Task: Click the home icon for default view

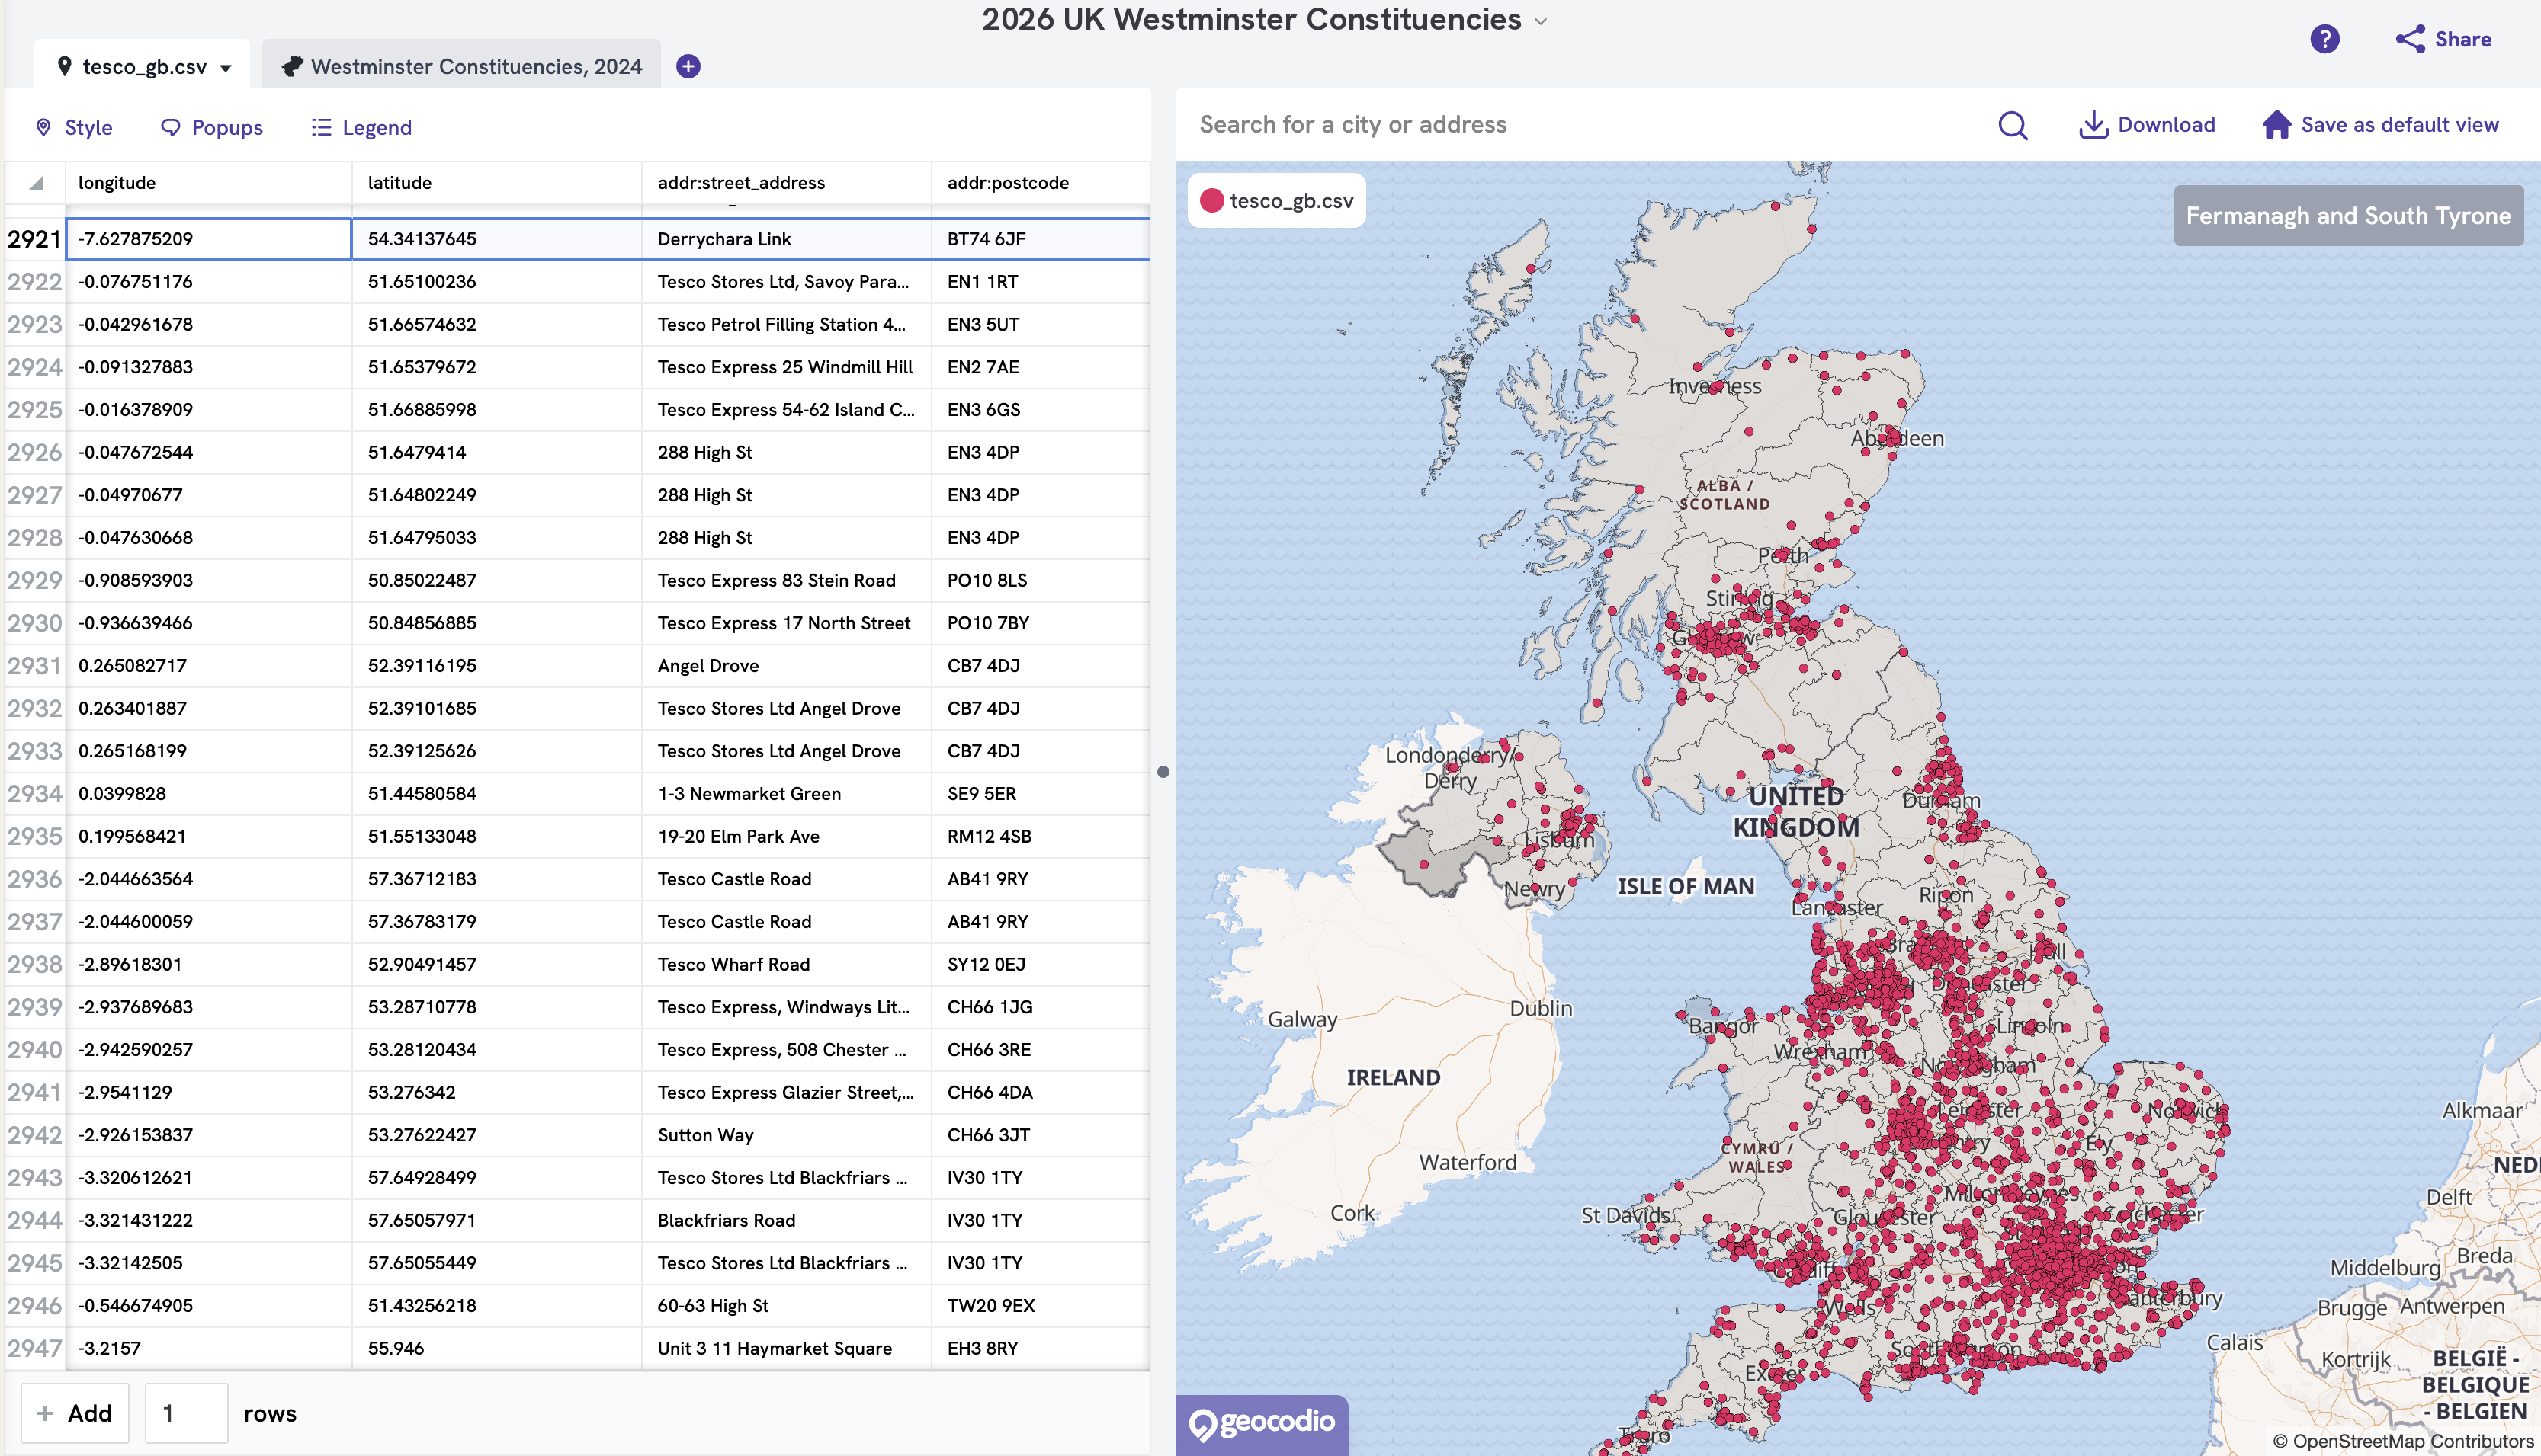Action: click(x=2277, y=125)
